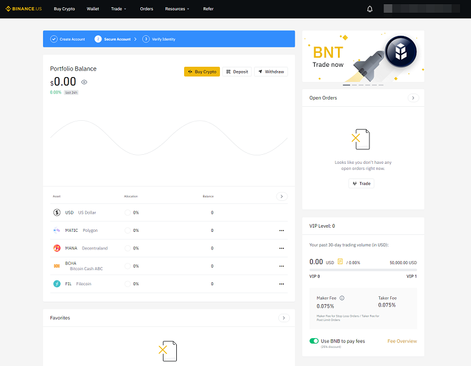Open the three-dot menu for MANA row
This screenshot has width=471, height=366.
pos(281,248)
